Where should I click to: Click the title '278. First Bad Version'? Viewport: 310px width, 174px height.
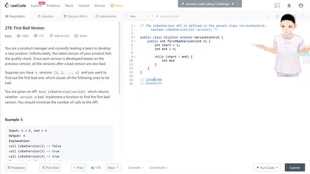(25, 28)
